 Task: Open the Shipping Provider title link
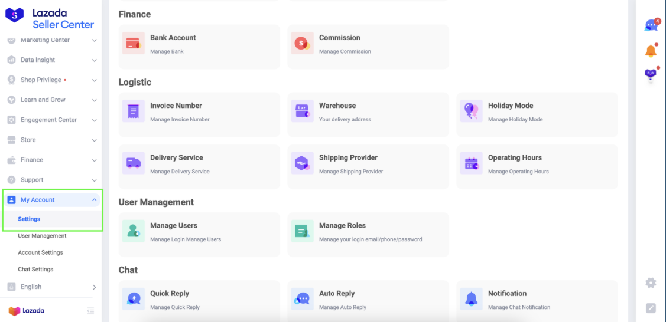348,157
